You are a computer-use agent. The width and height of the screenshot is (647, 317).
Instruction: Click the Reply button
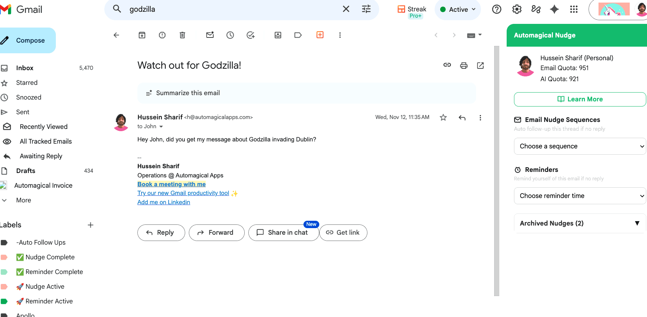pyautogui.click(x=161, y=233)
